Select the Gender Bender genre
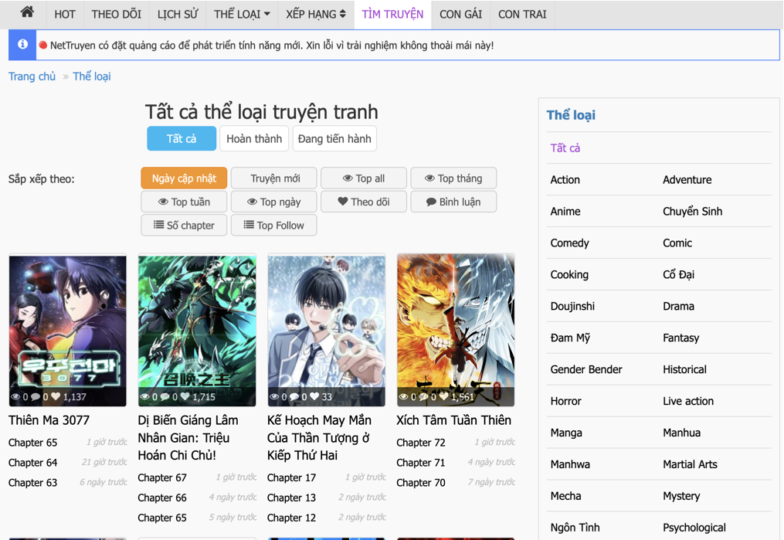The height and width of the screenshot is (540, 784). 586,369
